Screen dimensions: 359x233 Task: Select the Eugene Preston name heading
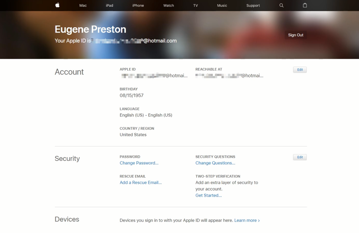click(90, 29)
